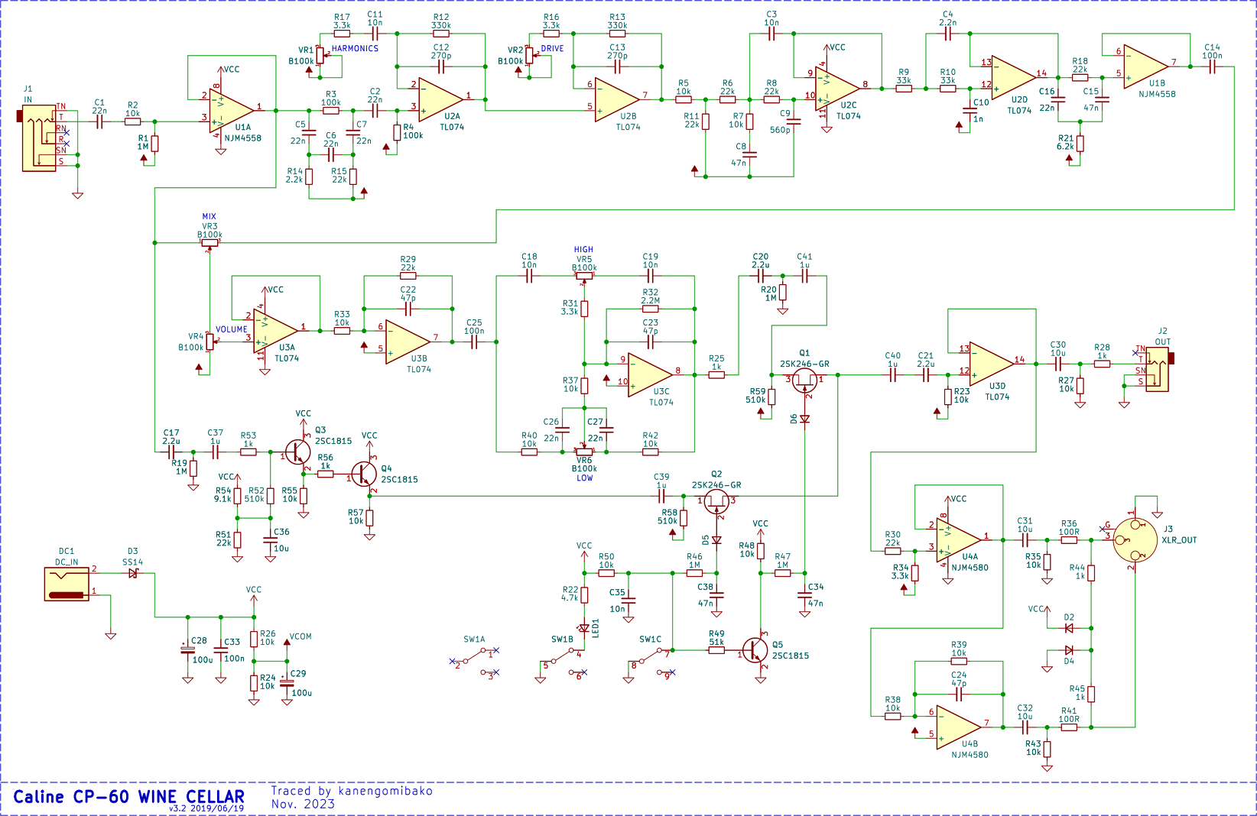Select the D4 diode symbol
The image size is (1257, 816).
(1069, 650)
